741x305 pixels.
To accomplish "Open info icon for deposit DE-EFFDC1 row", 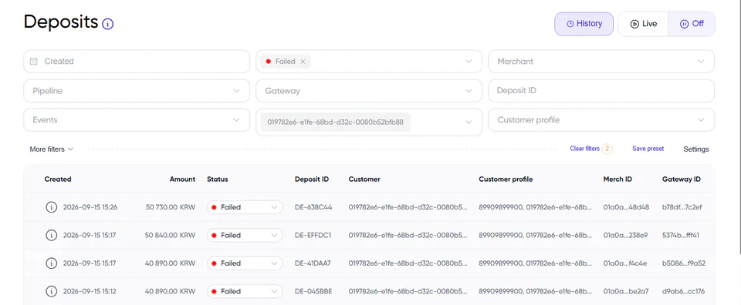I will coord(51,235).
